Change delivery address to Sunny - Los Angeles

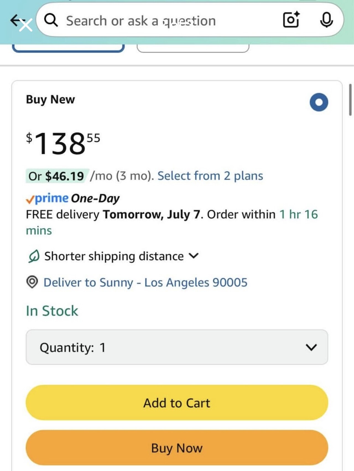(x=145, y=282)
